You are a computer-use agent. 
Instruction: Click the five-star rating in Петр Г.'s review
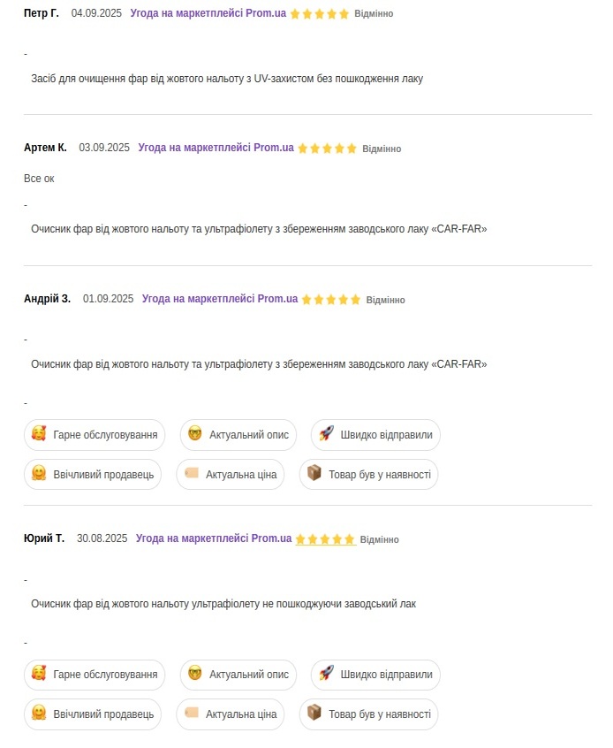coord(320,14)
